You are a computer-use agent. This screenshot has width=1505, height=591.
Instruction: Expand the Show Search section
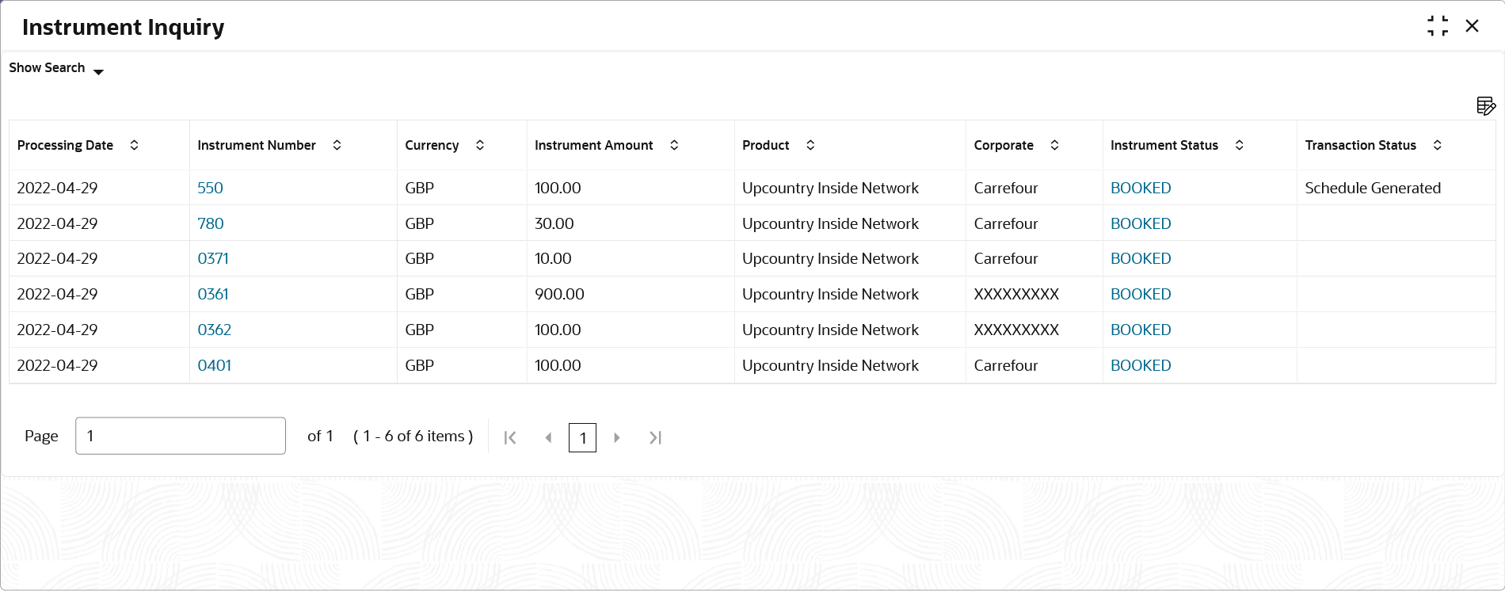pos(56,69)
